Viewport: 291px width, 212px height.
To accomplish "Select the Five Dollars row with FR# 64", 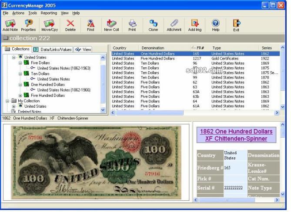I will click(195, 101).
